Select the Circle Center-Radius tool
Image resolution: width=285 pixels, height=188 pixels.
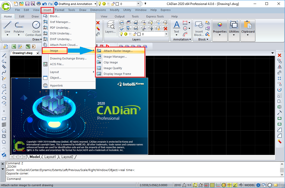[x=36, y=29]
